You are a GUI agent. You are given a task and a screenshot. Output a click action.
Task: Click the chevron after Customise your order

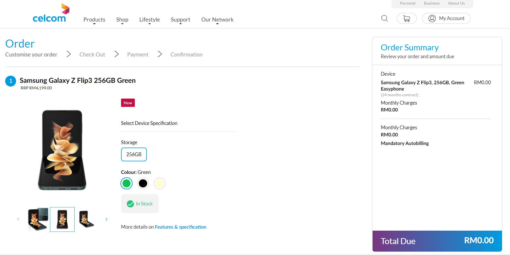click(69, 54)
